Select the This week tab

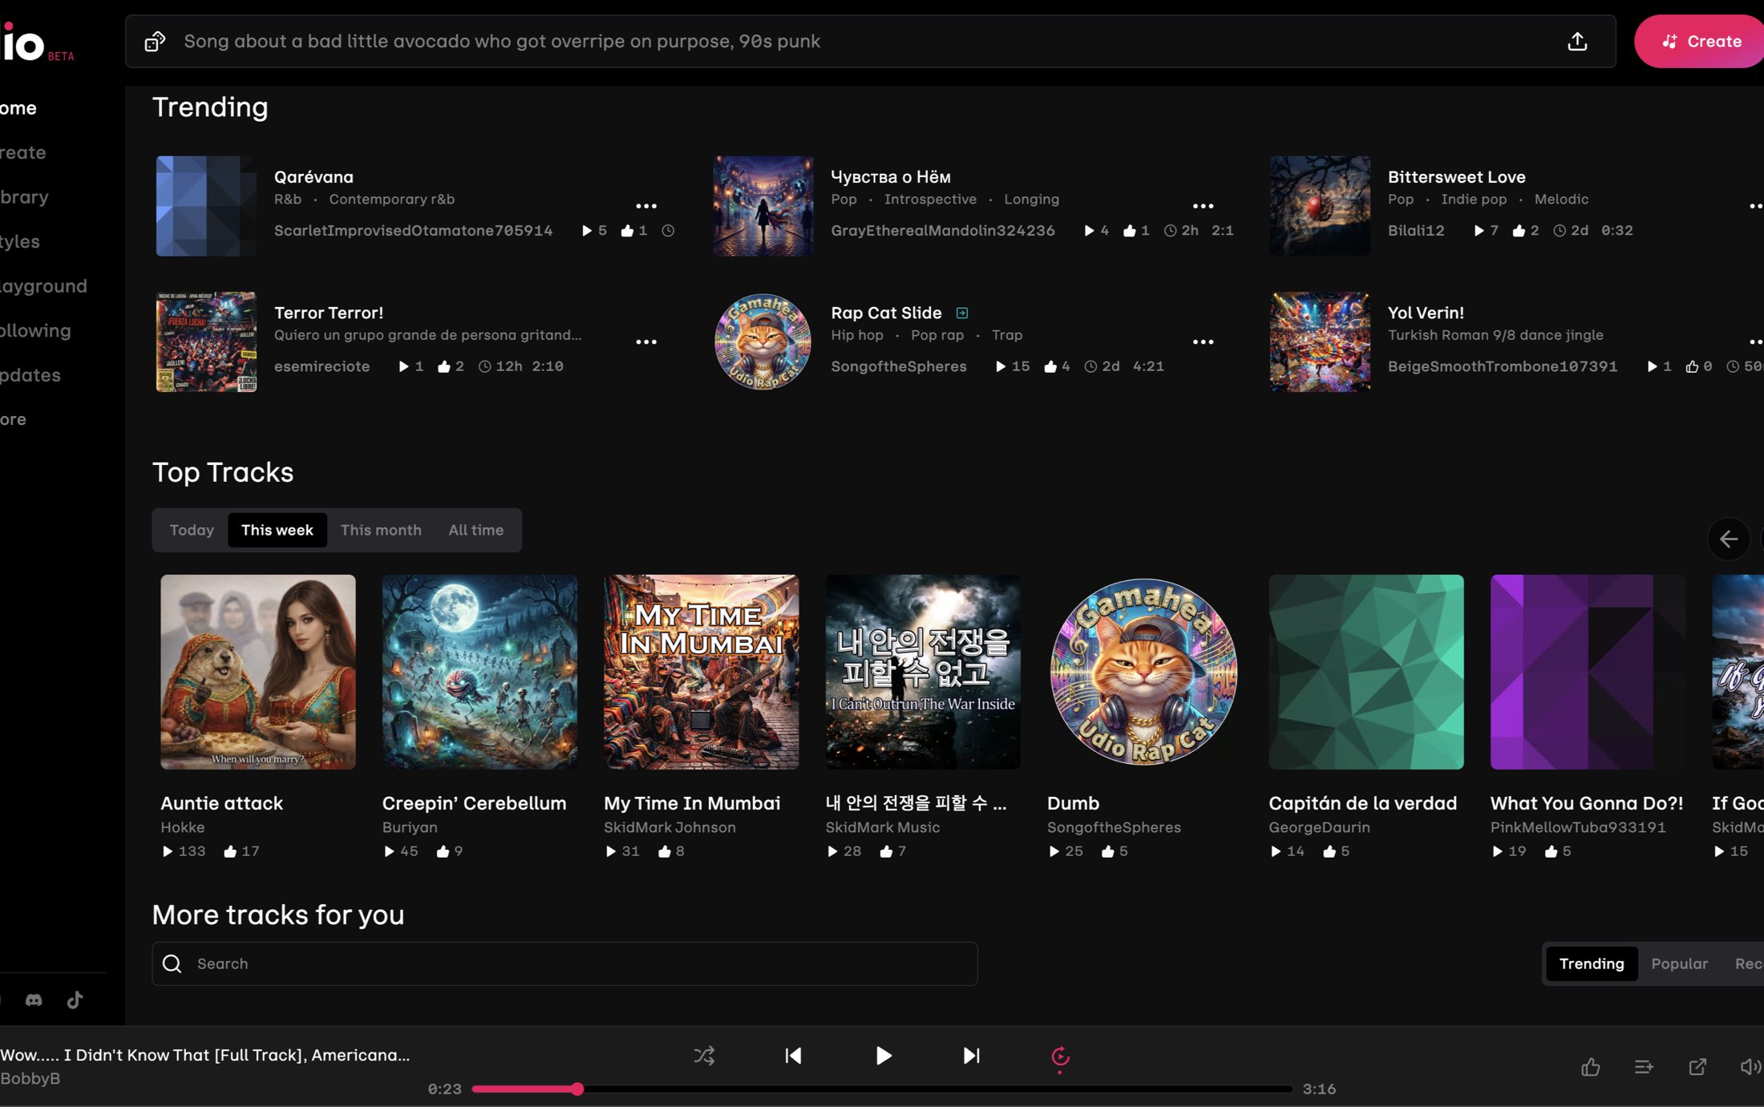tap(277, 530)
